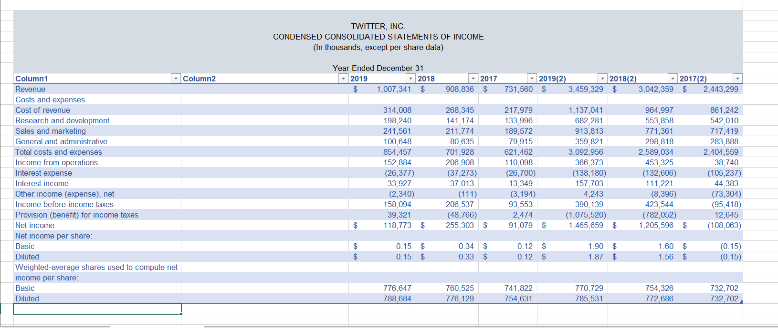Open the 2018(2) column filter dropdown
The image size is (778, 328).
(x=673, y=79)
